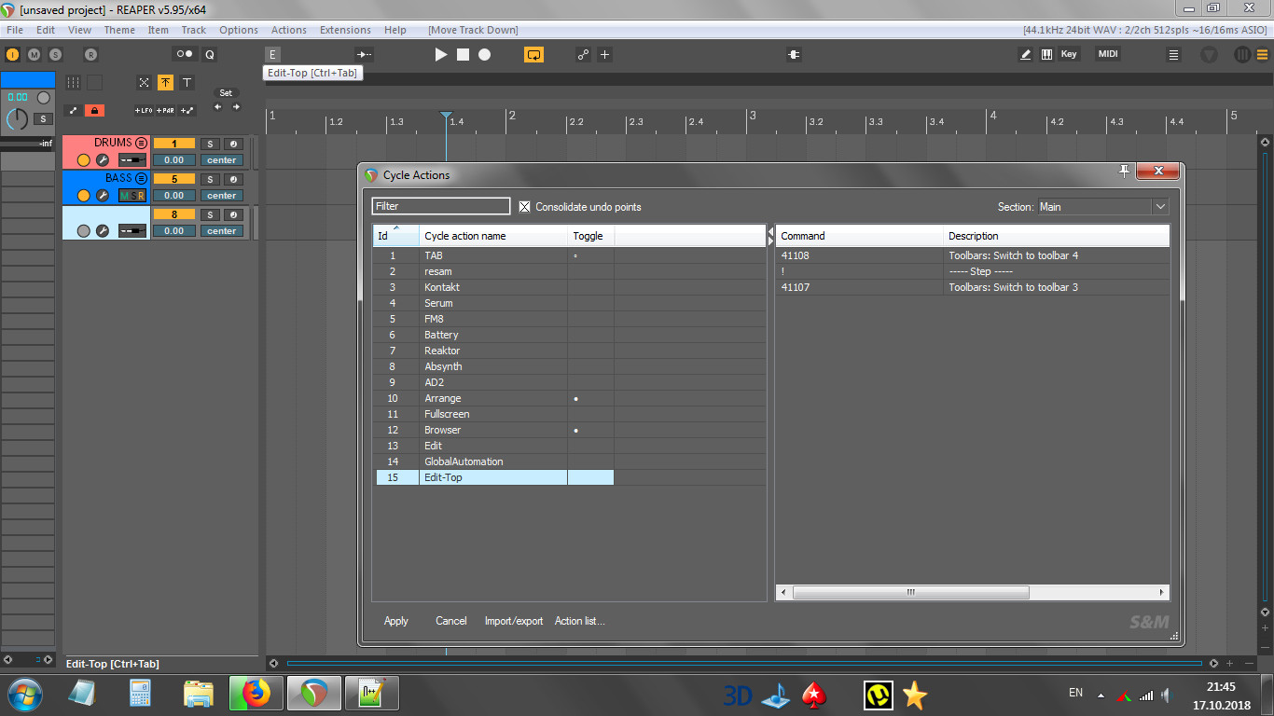Click the +LFO button
This screenshot has height=716, width=1274.
[144, 110]
